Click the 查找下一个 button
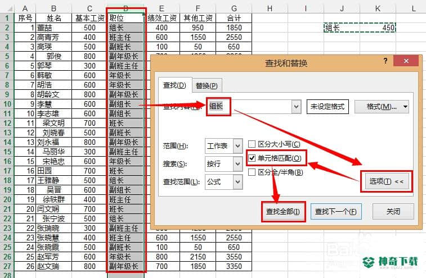 336,212
